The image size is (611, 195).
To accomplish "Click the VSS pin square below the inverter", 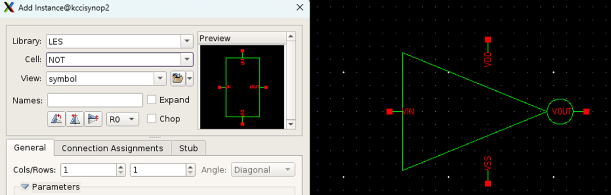I will 488,183.
